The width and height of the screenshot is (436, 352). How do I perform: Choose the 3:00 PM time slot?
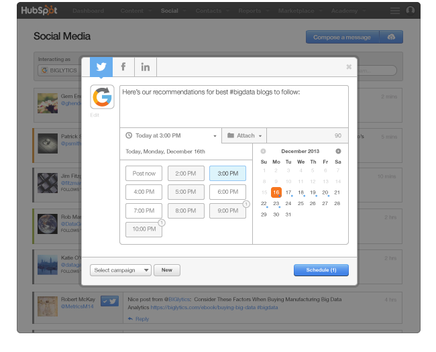(x=227, y=174)
